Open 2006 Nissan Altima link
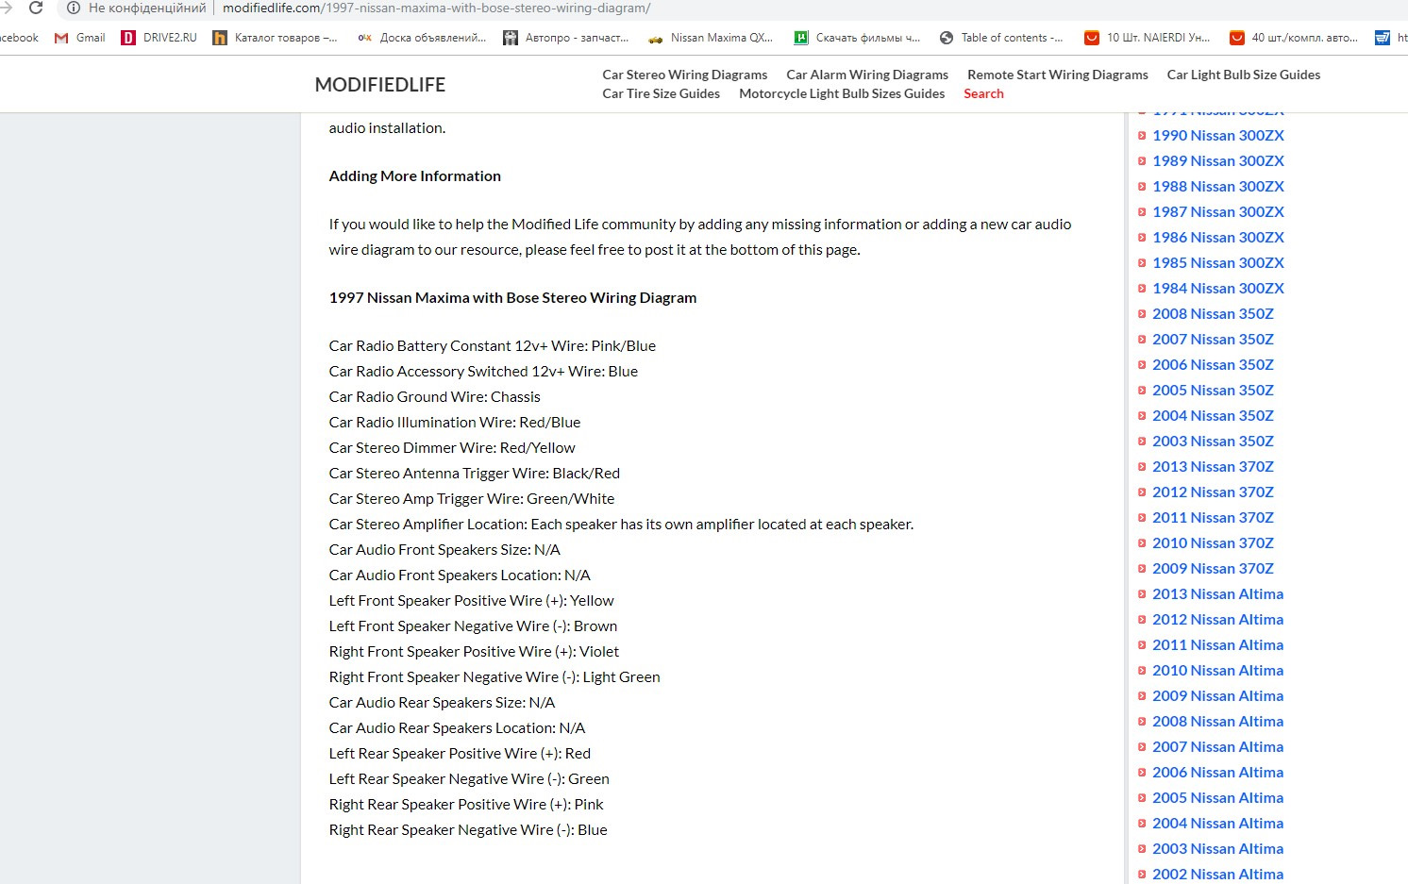The width and height of the screenshot is (1408, 884). click(1217, 772)
